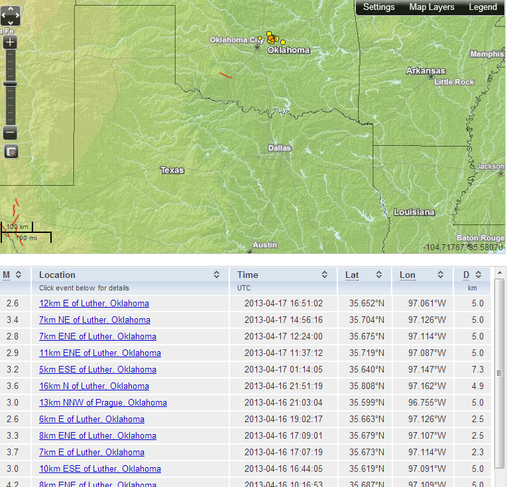Open 10km ESE of Luther event
This screenshot has width=507, height=487.
(100, 468)
